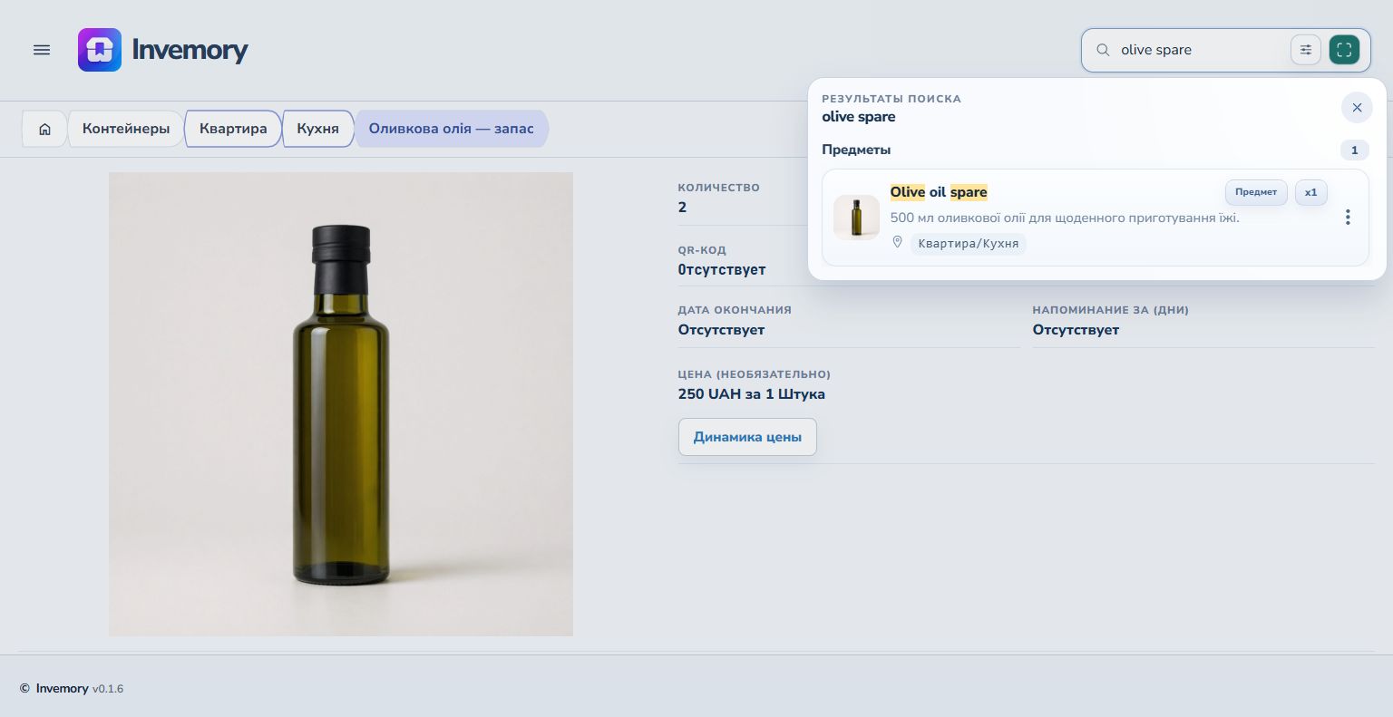Open the Olive oil spare result thumbnail
Viewport: 1393px width, 717px height.
(857, 218)
